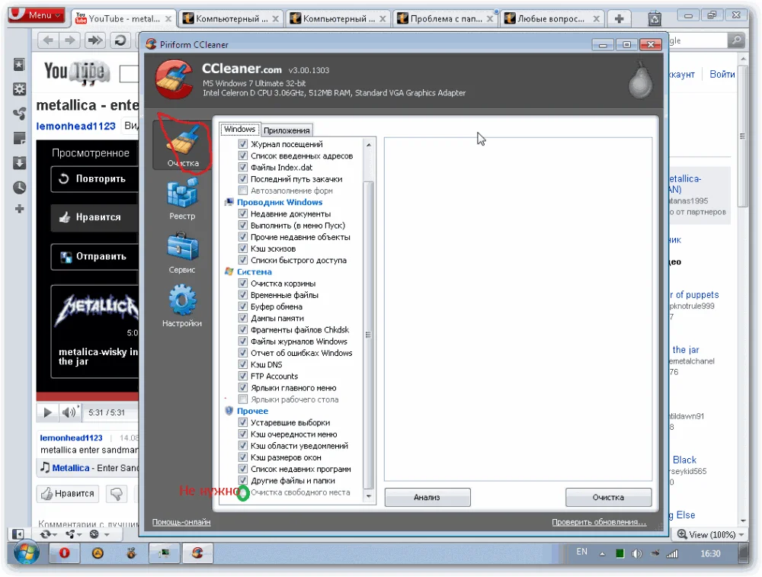Image resolution: width=762 pixels, height=577 pixels.
Task: Click the YouTube red progress bar
Action: pos(88,396)
